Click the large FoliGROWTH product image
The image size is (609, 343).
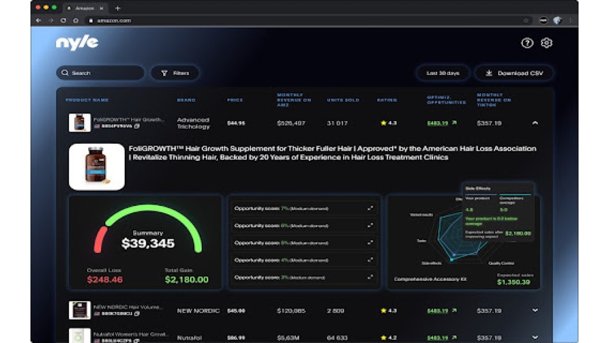97,167
